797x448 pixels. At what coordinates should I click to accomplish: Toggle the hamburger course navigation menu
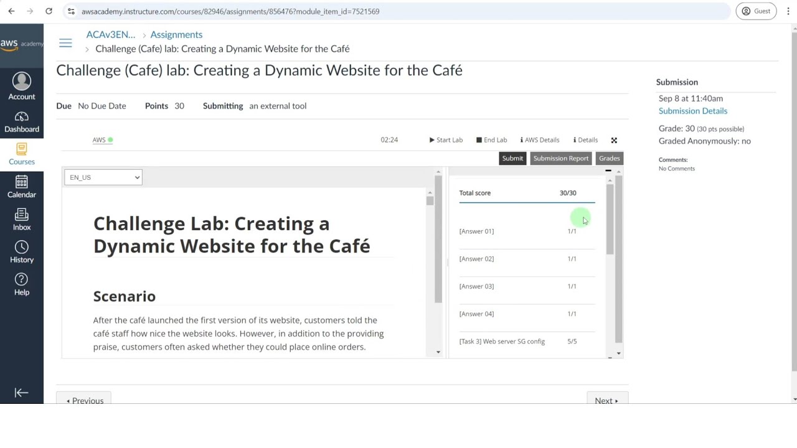tap(65, 43)
